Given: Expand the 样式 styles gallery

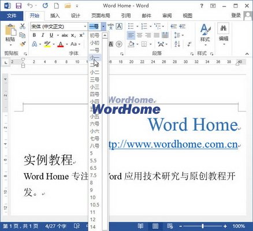Looking at the screenshot, I should tap(205, 35).
